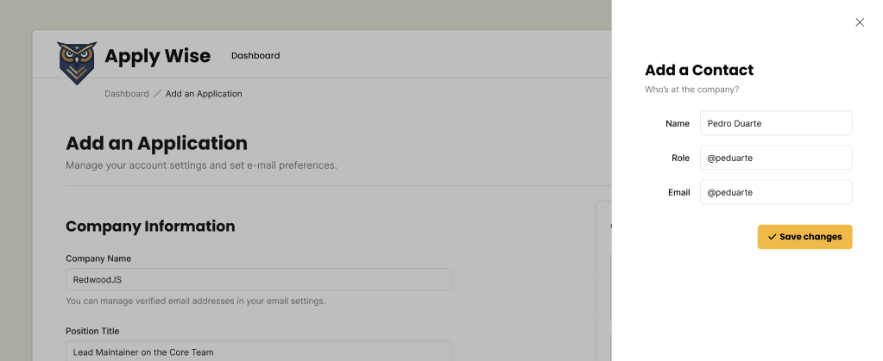Click the Apply Wise brand name
Image resolution: width=883 pixels, height=361 pixels.
157,56
